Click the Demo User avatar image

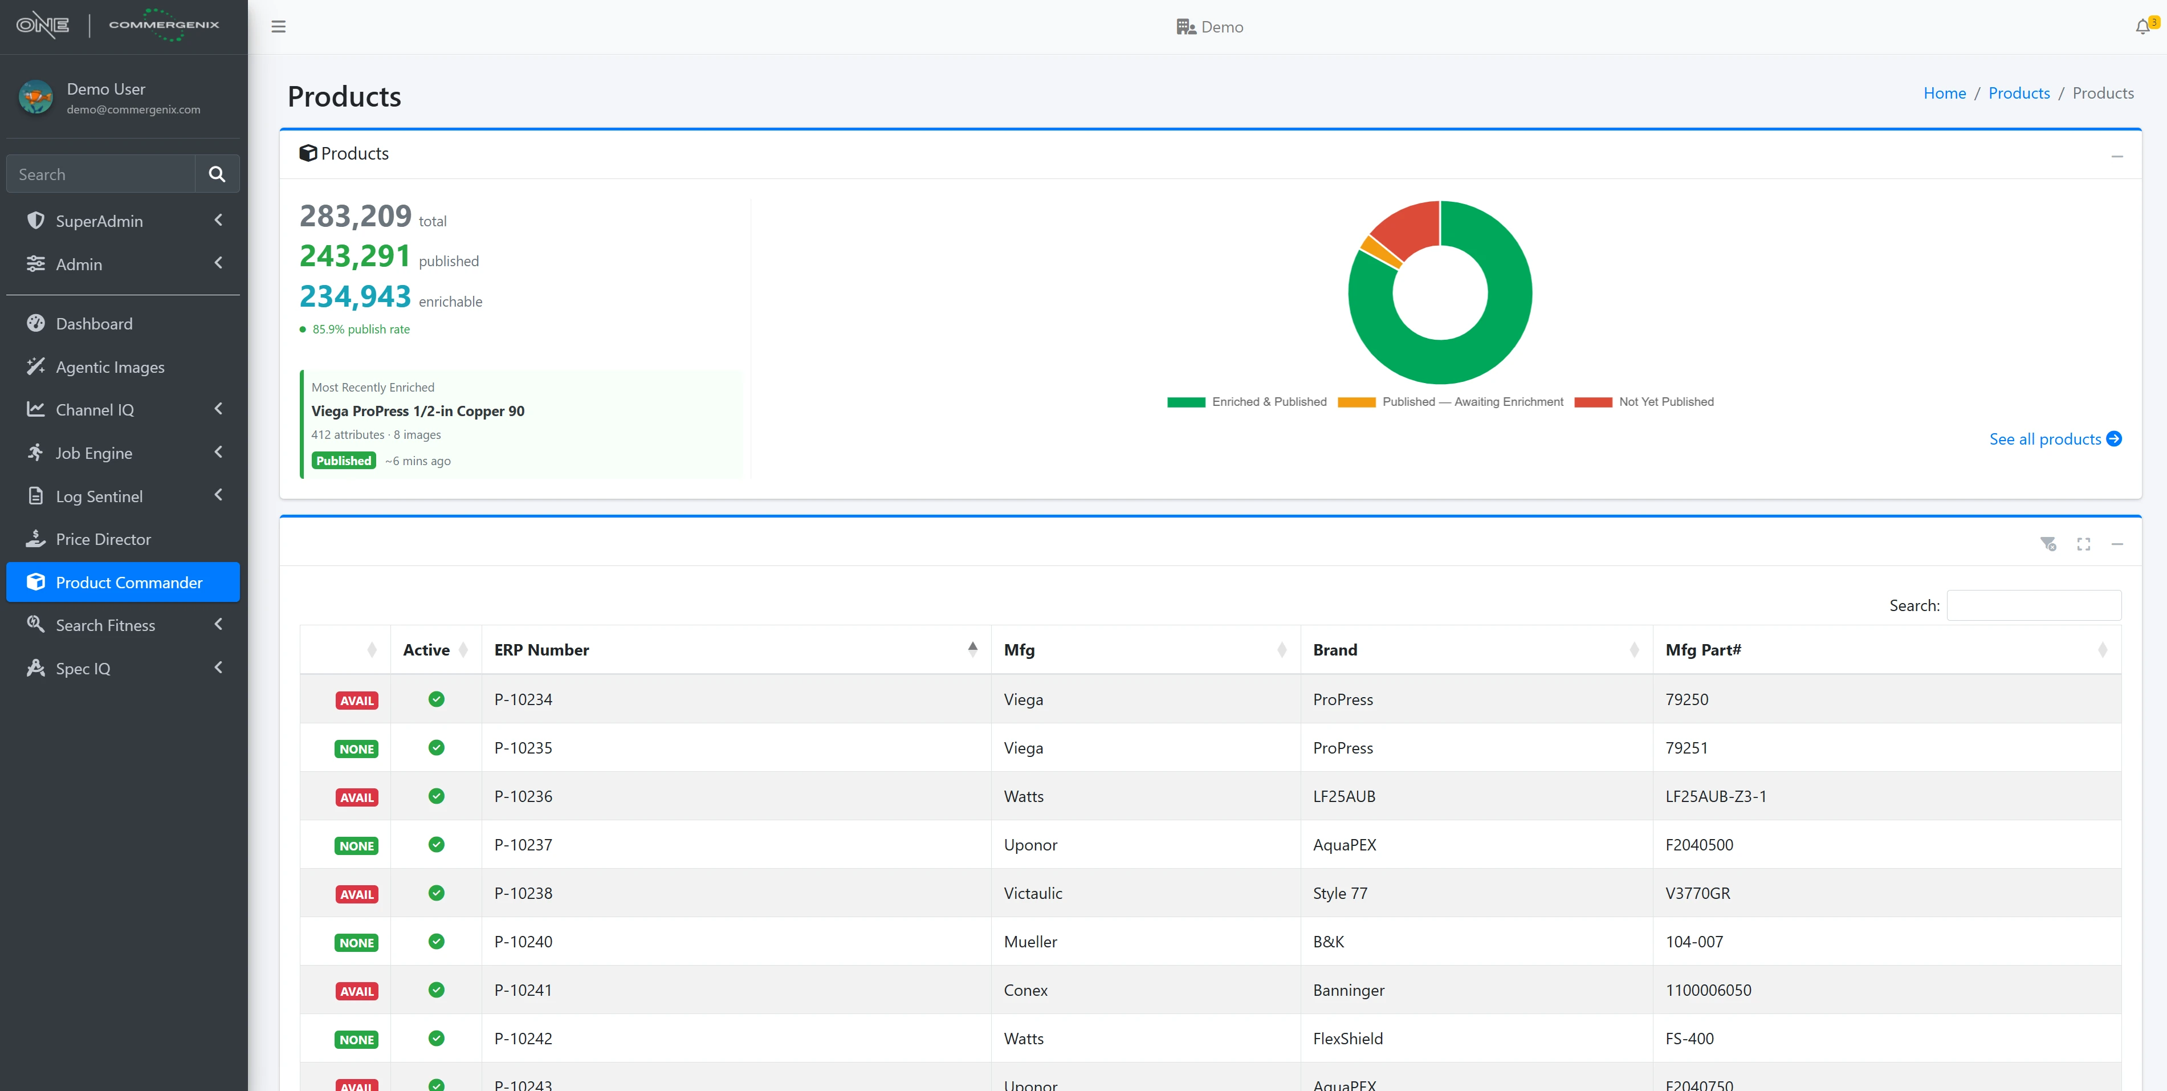coord(35,97)
